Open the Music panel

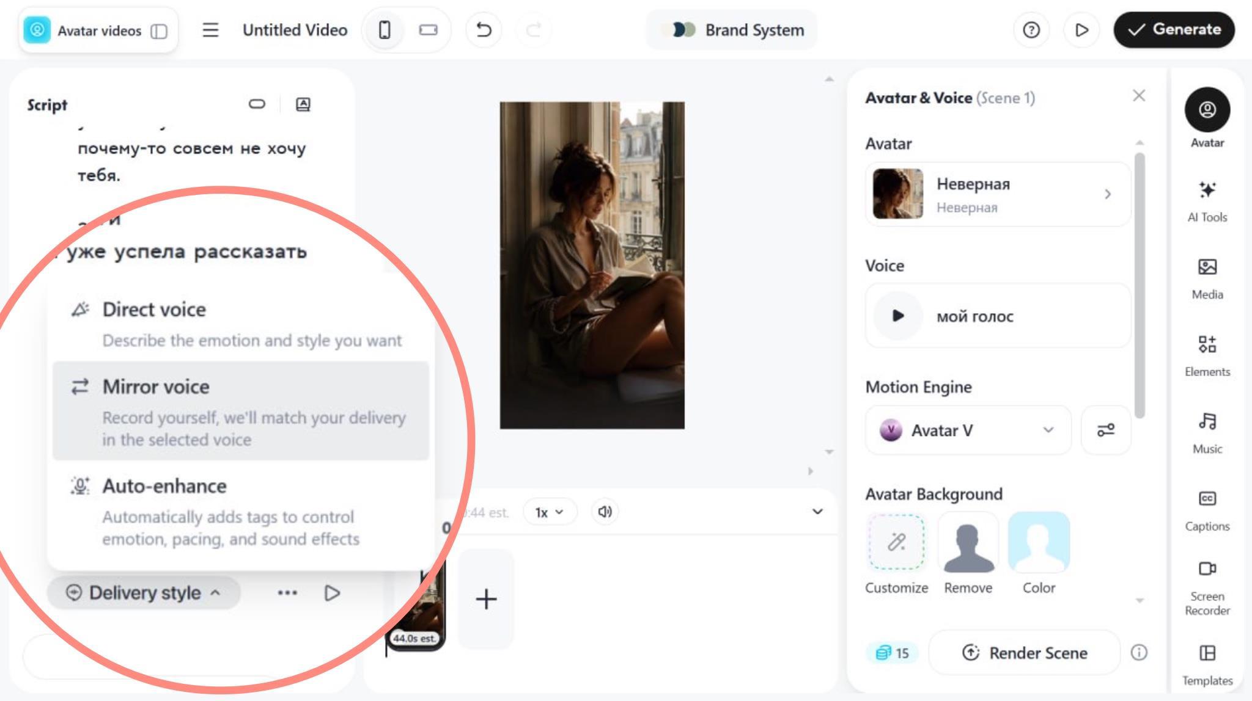tap(1207, 433)
